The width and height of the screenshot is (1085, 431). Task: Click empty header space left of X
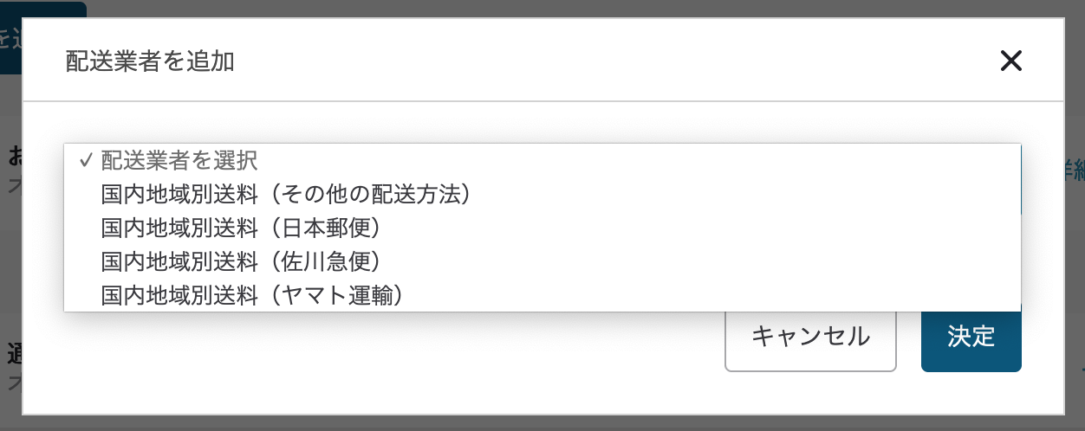click(x=607, y=61)
